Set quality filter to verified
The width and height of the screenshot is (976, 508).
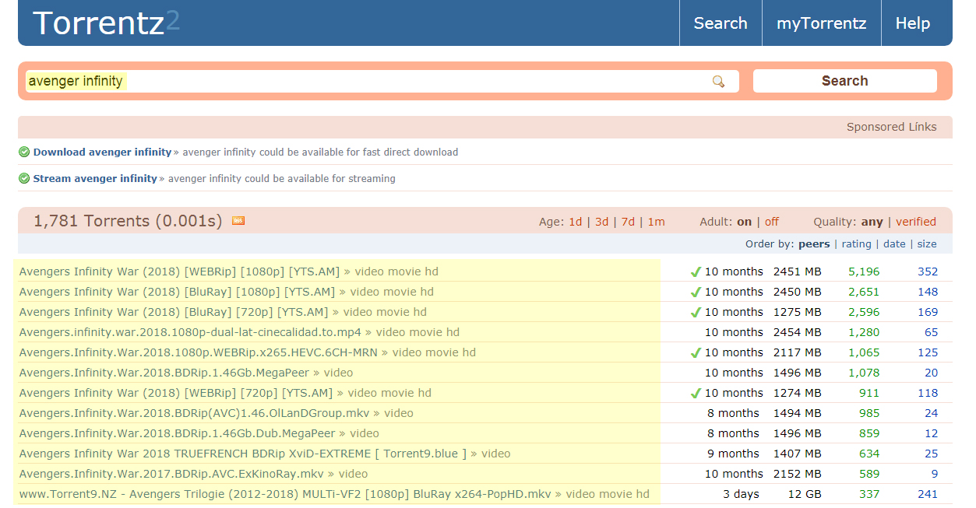pos(916,222)
